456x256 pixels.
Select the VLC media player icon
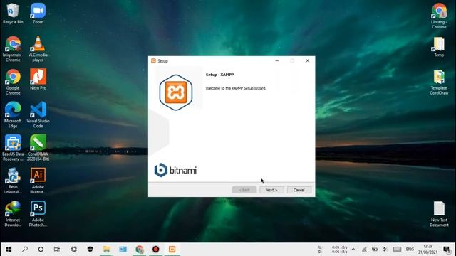click(38, 49)
